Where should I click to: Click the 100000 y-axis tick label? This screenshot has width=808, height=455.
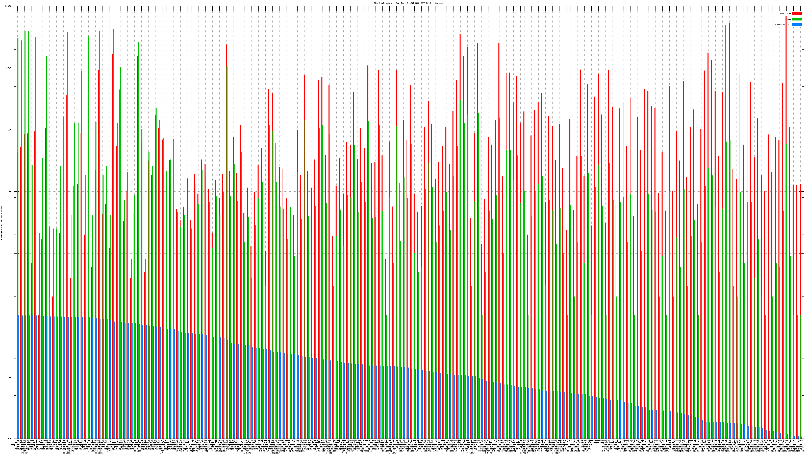[x=9, y=6]
